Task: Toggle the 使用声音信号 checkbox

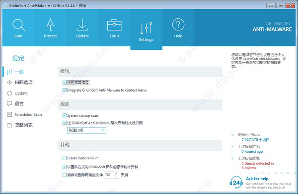Action: pyautogui.click(x=65, y=83)
